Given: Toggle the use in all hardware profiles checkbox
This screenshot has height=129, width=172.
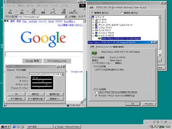Looking at the screenshot, I should 96,96.
